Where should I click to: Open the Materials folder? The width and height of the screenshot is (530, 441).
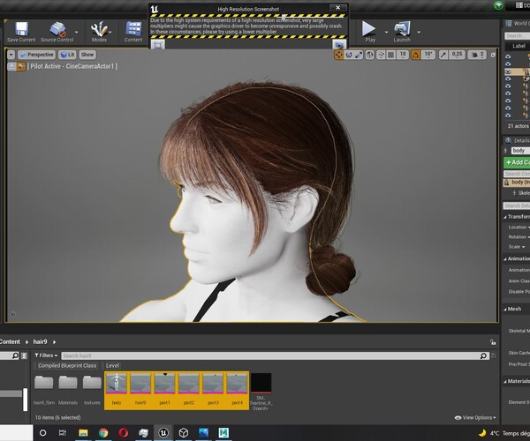coord(68,390)
